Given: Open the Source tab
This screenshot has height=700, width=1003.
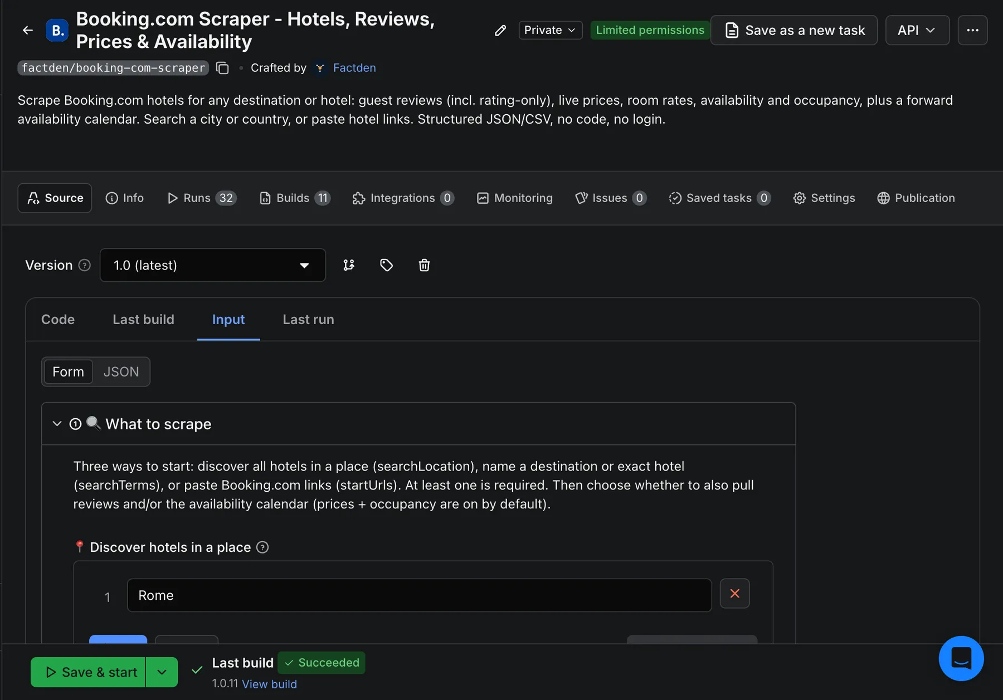Looking at the screenshot, I should pyautogui.click(x=55, y=198).
